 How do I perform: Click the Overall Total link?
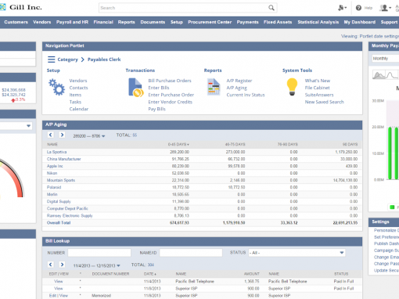click(59, 222)
